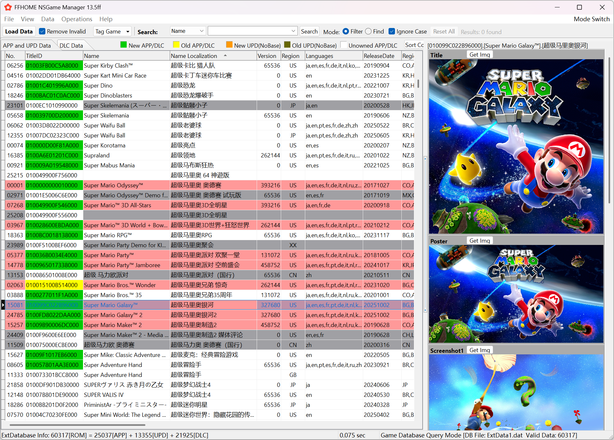Expand the search text history dropdown arrow
This screenshot has width=614, height=440.
(293, 31)
